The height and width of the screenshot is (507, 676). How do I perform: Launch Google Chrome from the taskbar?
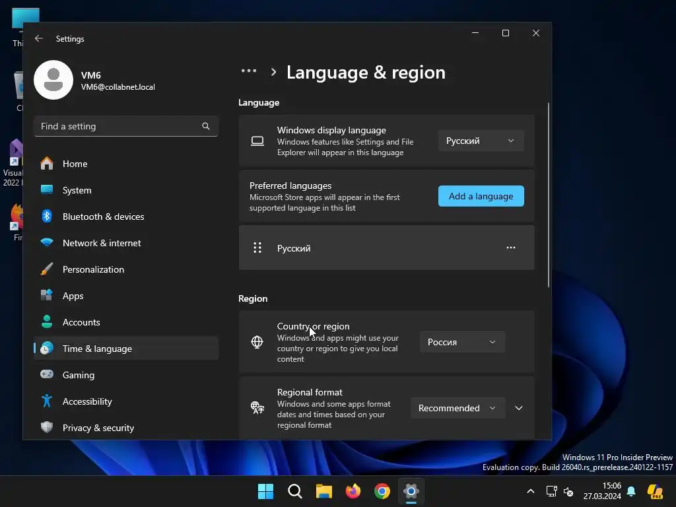(382, 491)
